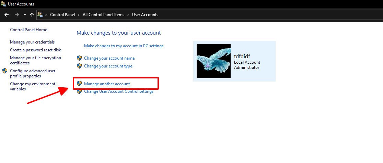Select the Control Panel breadcrumb
This screenshot has width=383, height=163.
tap(62, 15)
